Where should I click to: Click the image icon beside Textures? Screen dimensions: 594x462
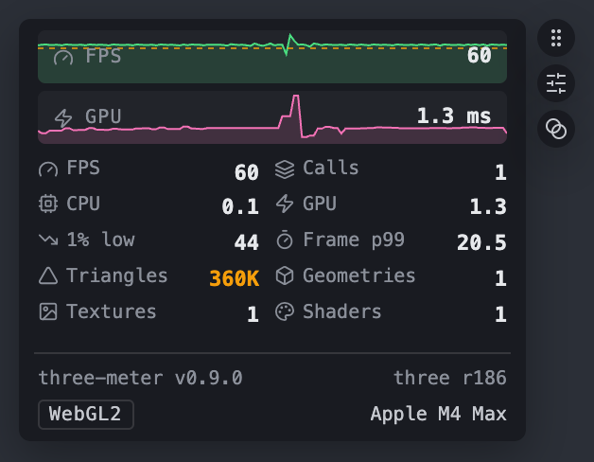click(48, 311)
